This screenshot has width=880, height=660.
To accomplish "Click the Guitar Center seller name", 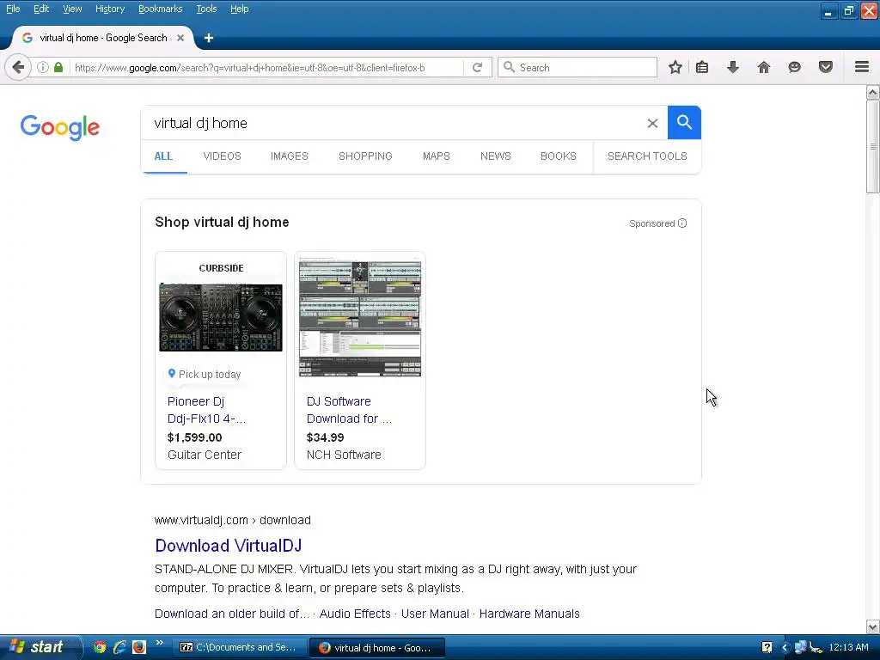I will [x=205, y=455].
